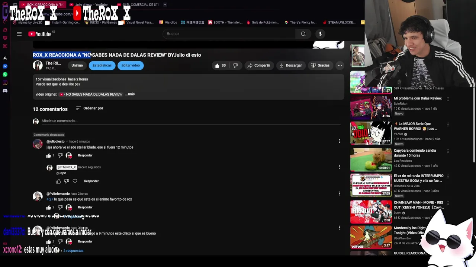Focus the Buscar search field
Screen dimensions: 476x267
(x=229, y=34)
